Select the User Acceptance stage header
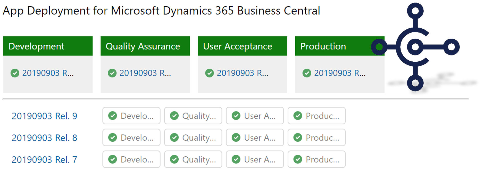 [242, 46]
